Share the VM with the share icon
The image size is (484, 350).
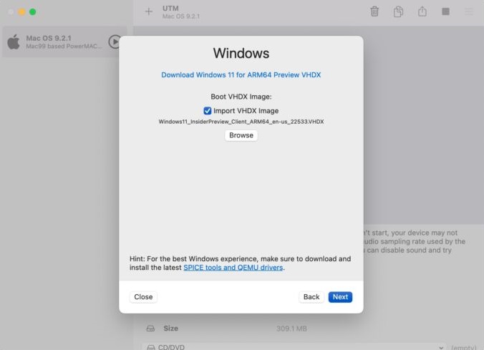click(422, 11)
